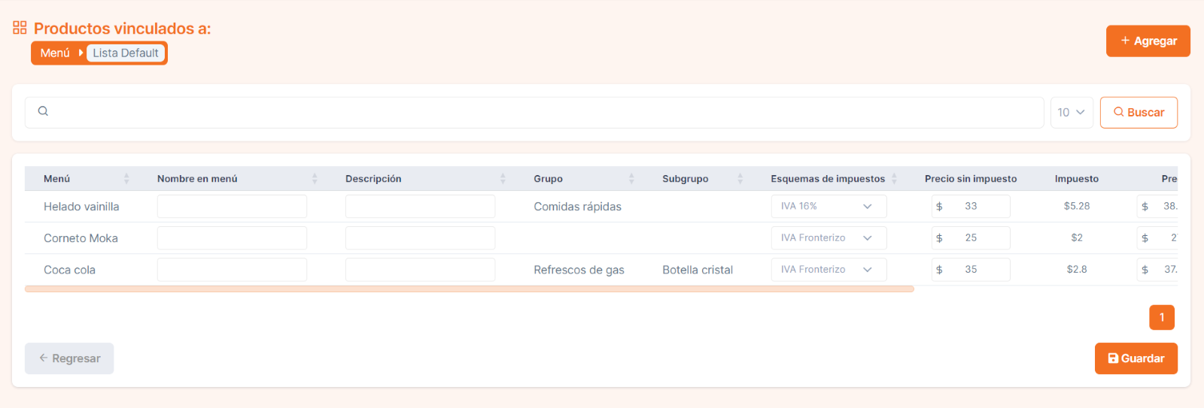Focus the product search input field
1204x408 pixels.
(534, 113)
